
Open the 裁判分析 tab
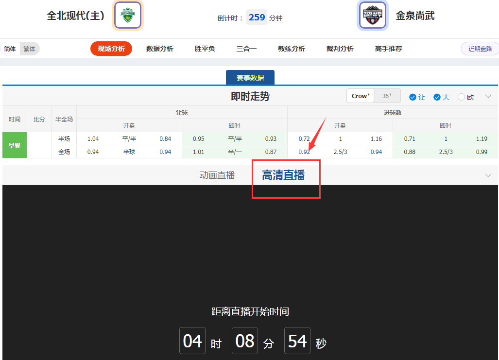click(340, 49)
